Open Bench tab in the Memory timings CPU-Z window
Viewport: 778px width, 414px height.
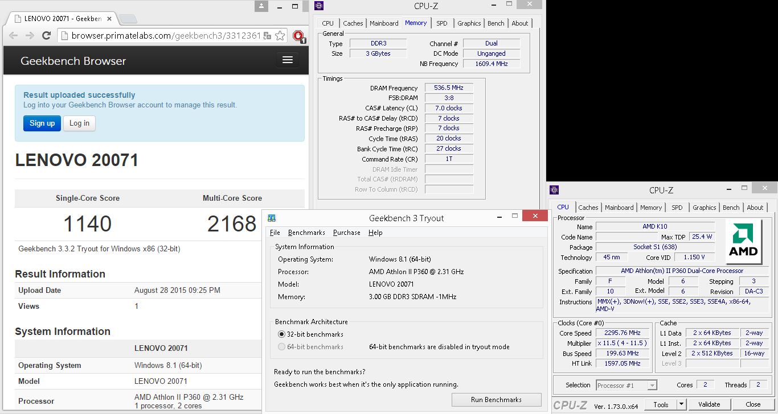point(496,23)
